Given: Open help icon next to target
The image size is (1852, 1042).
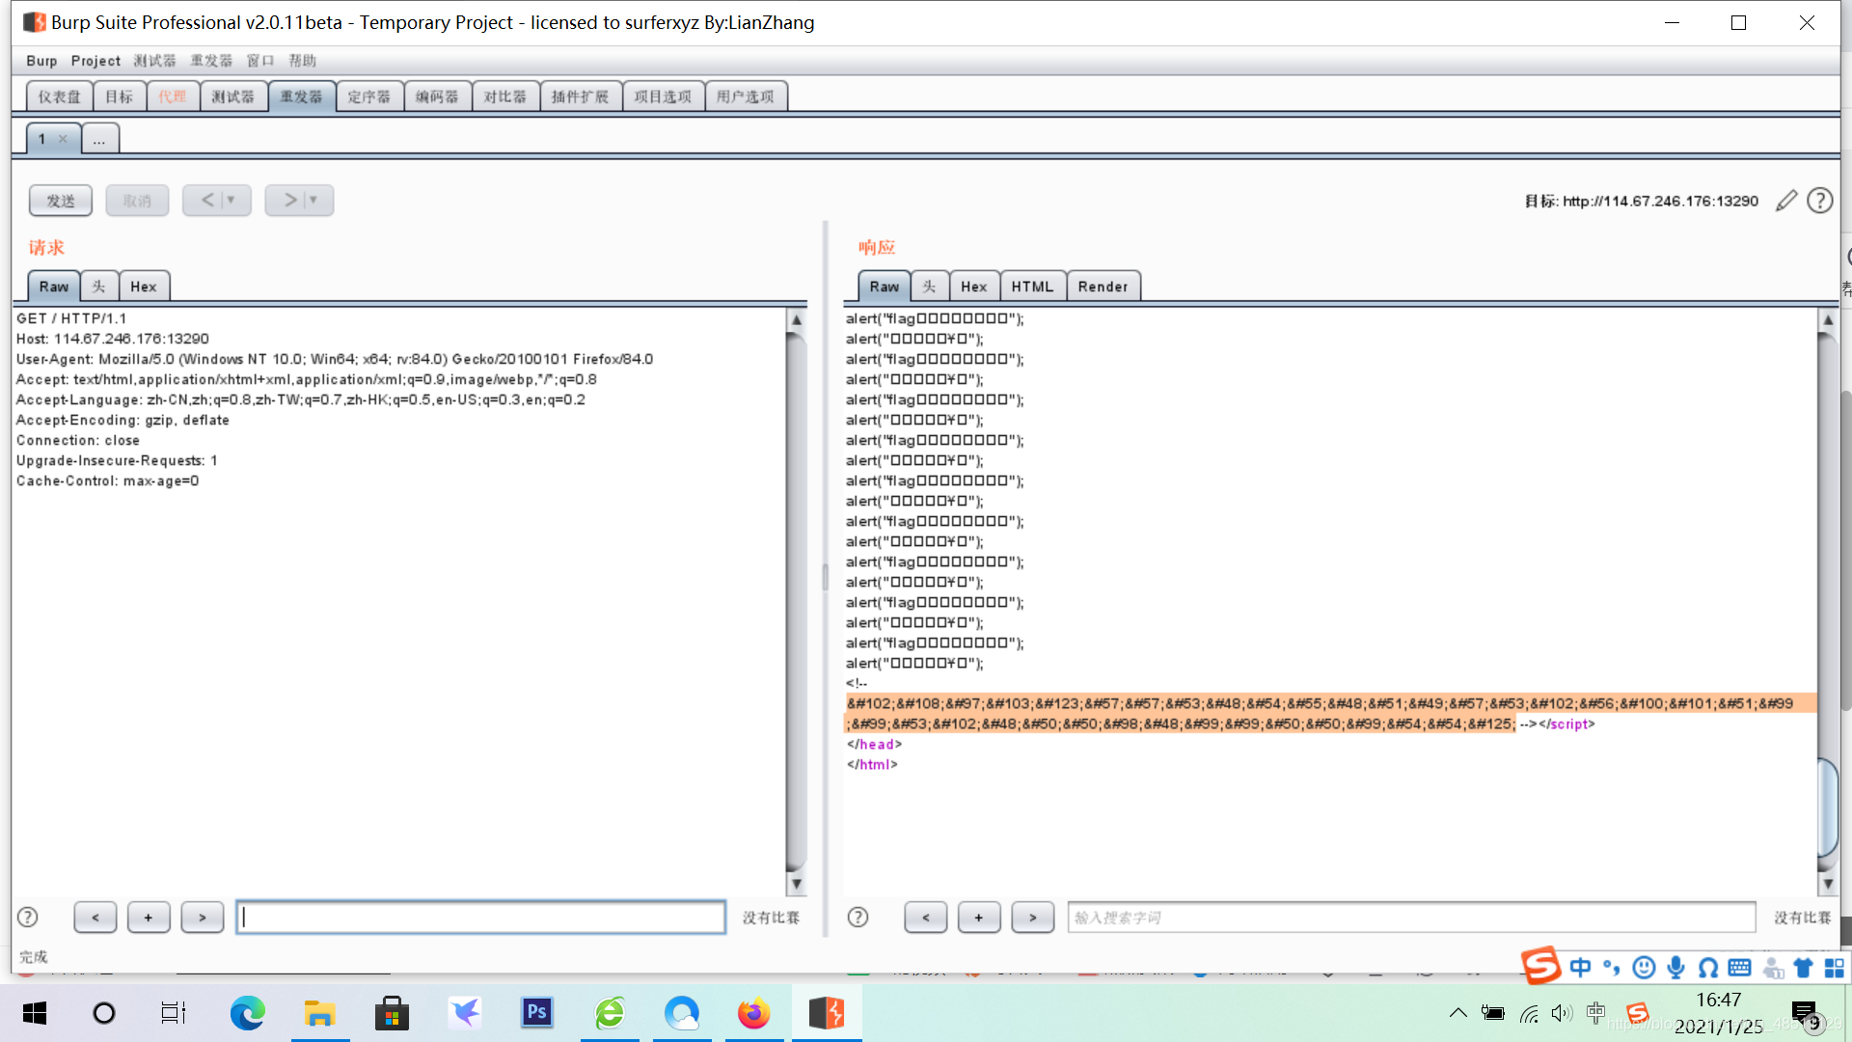Looking at the screenshot, I should pos(1820,201).
